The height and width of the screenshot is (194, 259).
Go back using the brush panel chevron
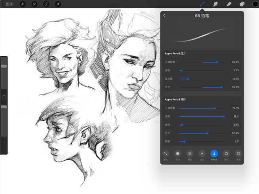coord(164,16)
